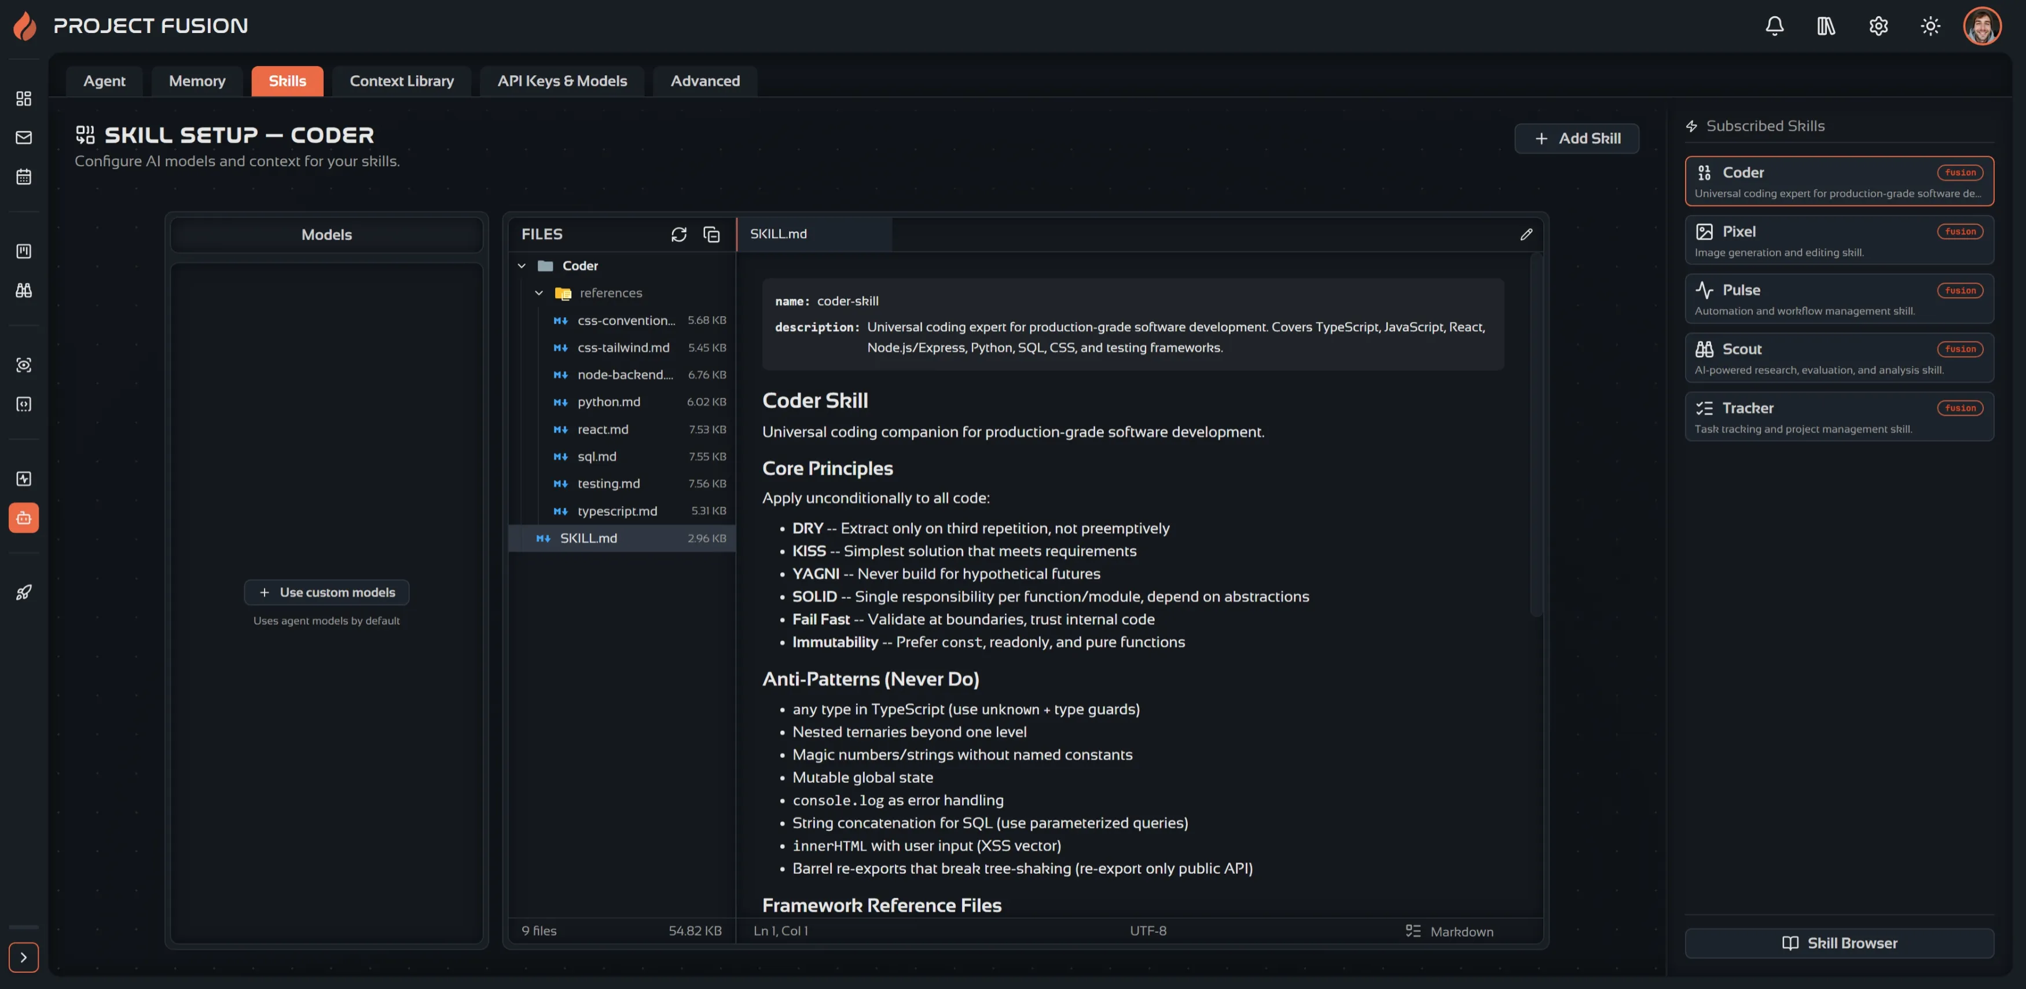
Task: Click the references folder icon
Action: (563, 294)
